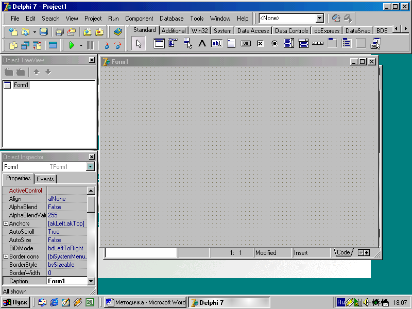
Task: Run the project with green arrow
Action: [x=72, y=45]
